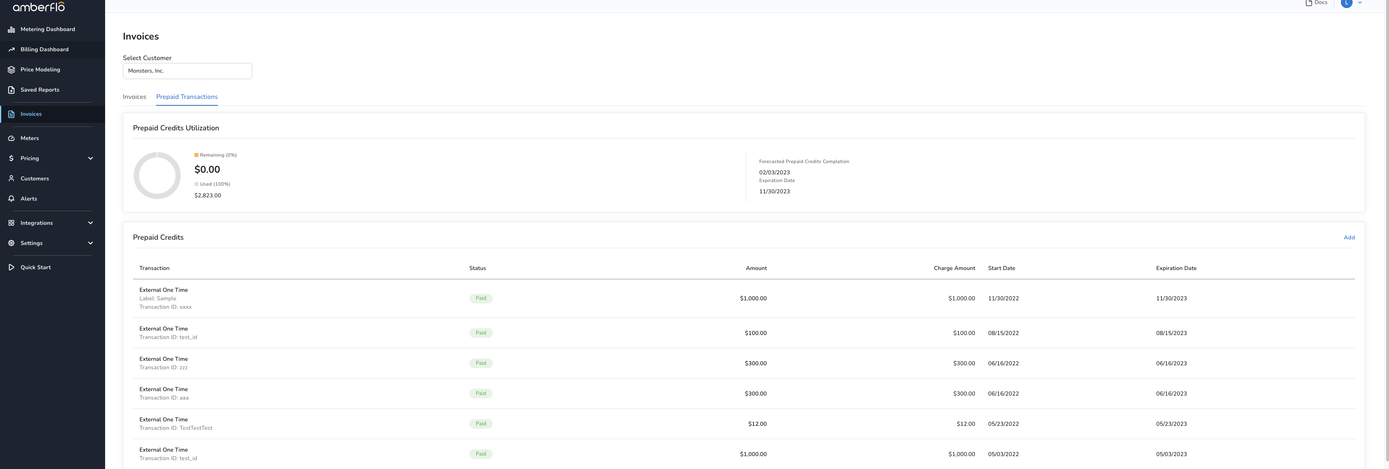
Task: Click the Metering Dashboard bar chart icon
Action: click(11, 29)
